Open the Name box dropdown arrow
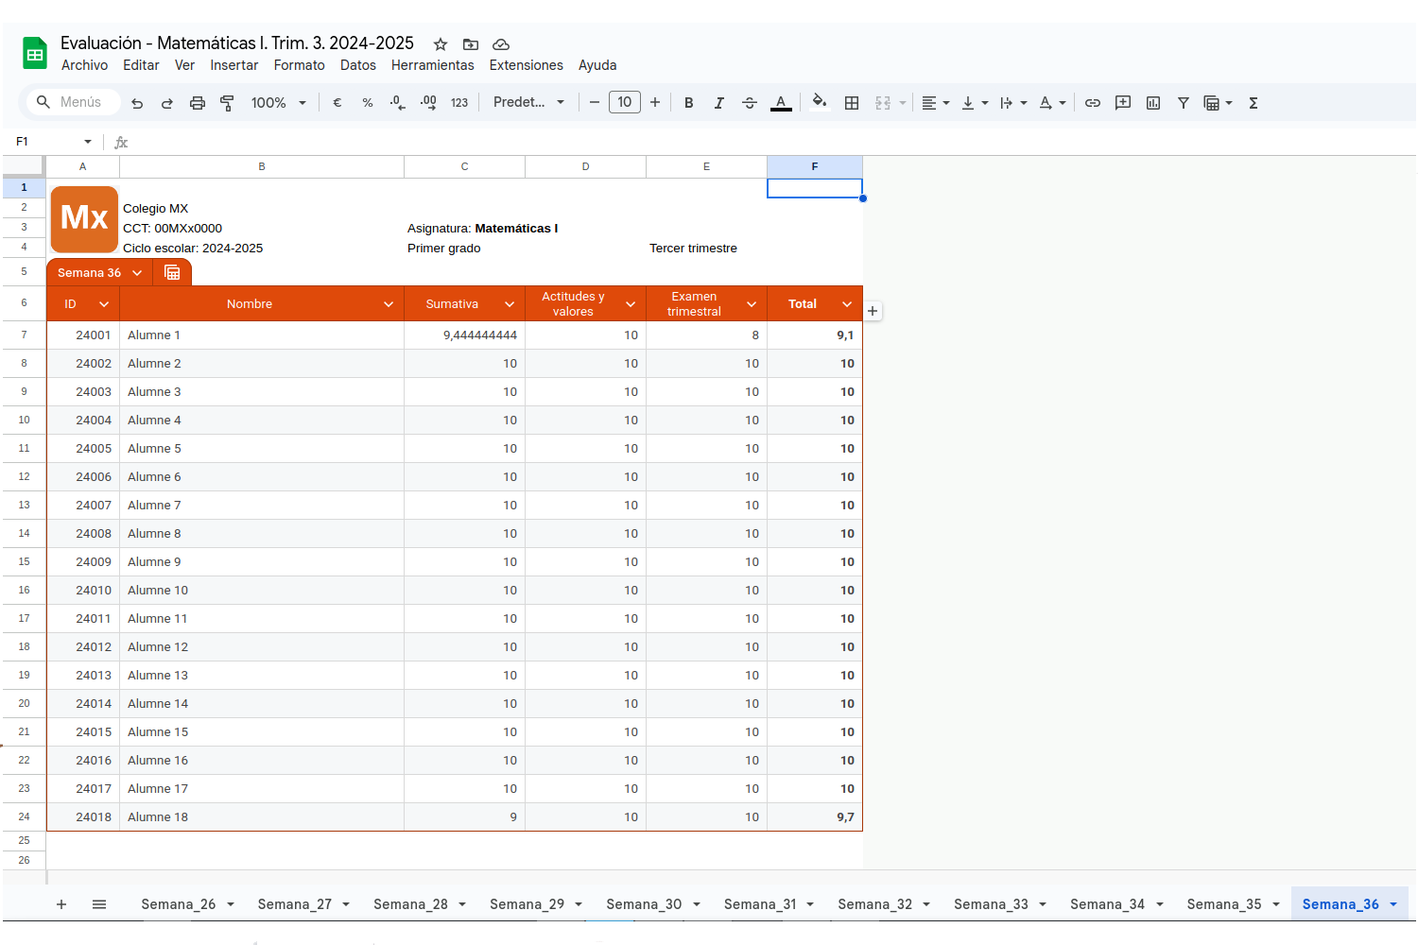This screenshot has height=945, width=1418. (x=88, y=142)
